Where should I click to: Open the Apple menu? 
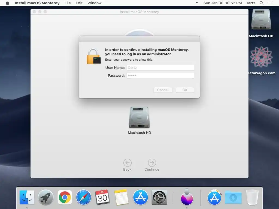click(x=7, y=3)
